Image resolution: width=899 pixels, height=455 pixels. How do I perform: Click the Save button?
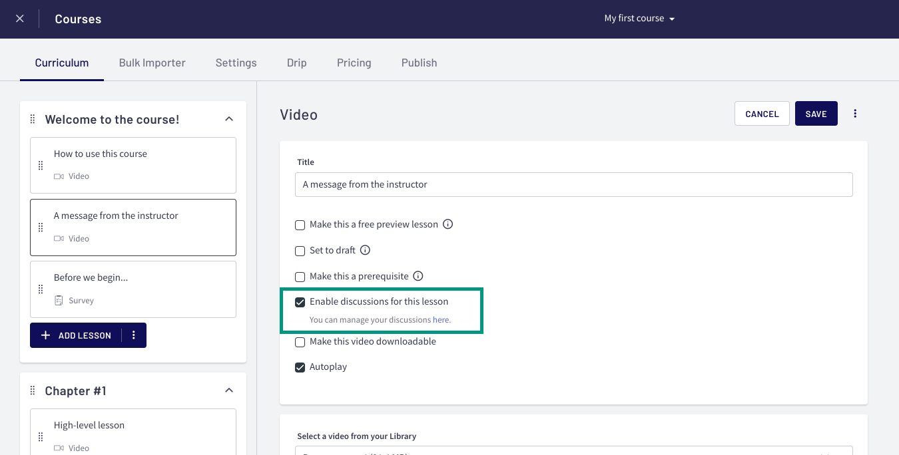click(x=816, y=114)
